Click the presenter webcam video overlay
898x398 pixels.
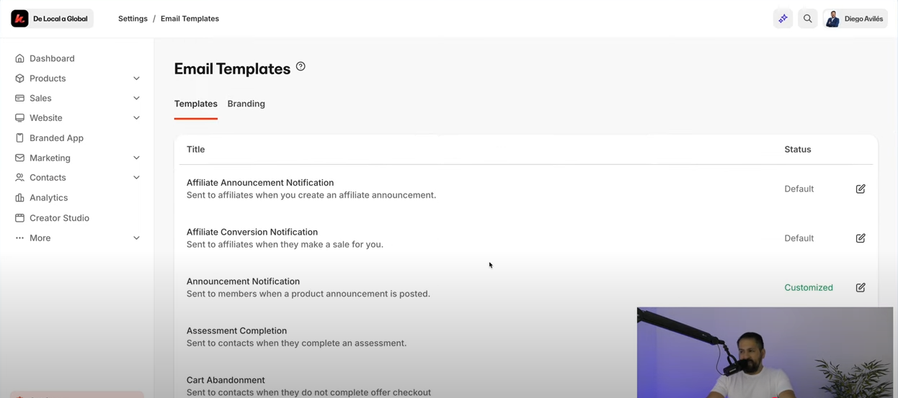pyautogui.click(x=765, y=353)
